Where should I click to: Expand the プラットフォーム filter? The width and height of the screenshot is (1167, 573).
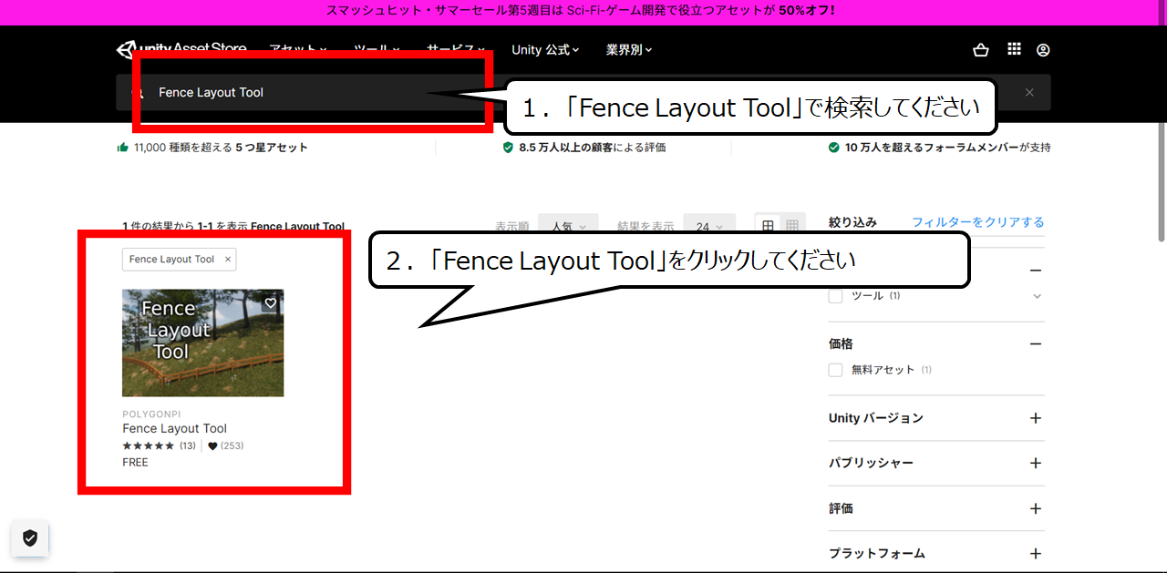(1035, 553)
